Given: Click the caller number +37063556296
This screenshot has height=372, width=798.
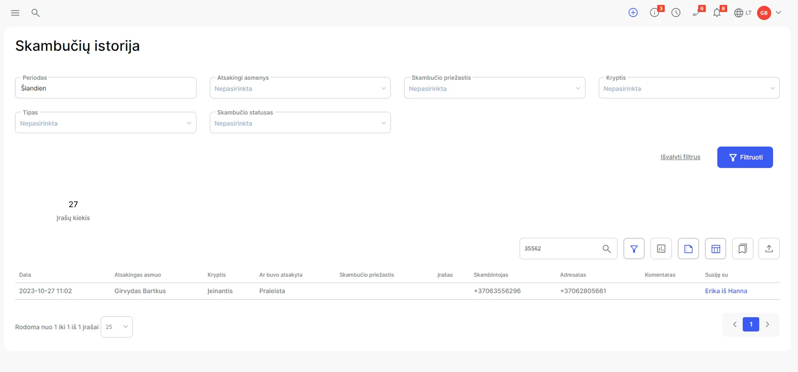Looking at the screenshot, I should point(497,291).
